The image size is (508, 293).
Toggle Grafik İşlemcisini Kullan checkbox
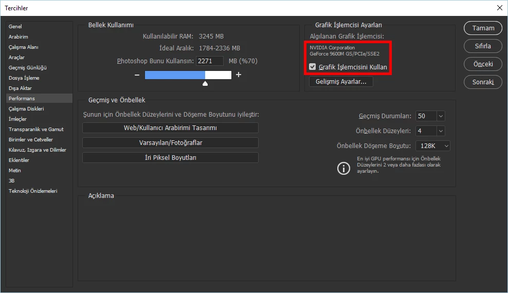coord(312,67)
